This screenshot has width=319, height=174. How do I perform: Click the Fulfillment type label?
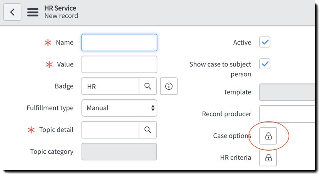[50, 108]
